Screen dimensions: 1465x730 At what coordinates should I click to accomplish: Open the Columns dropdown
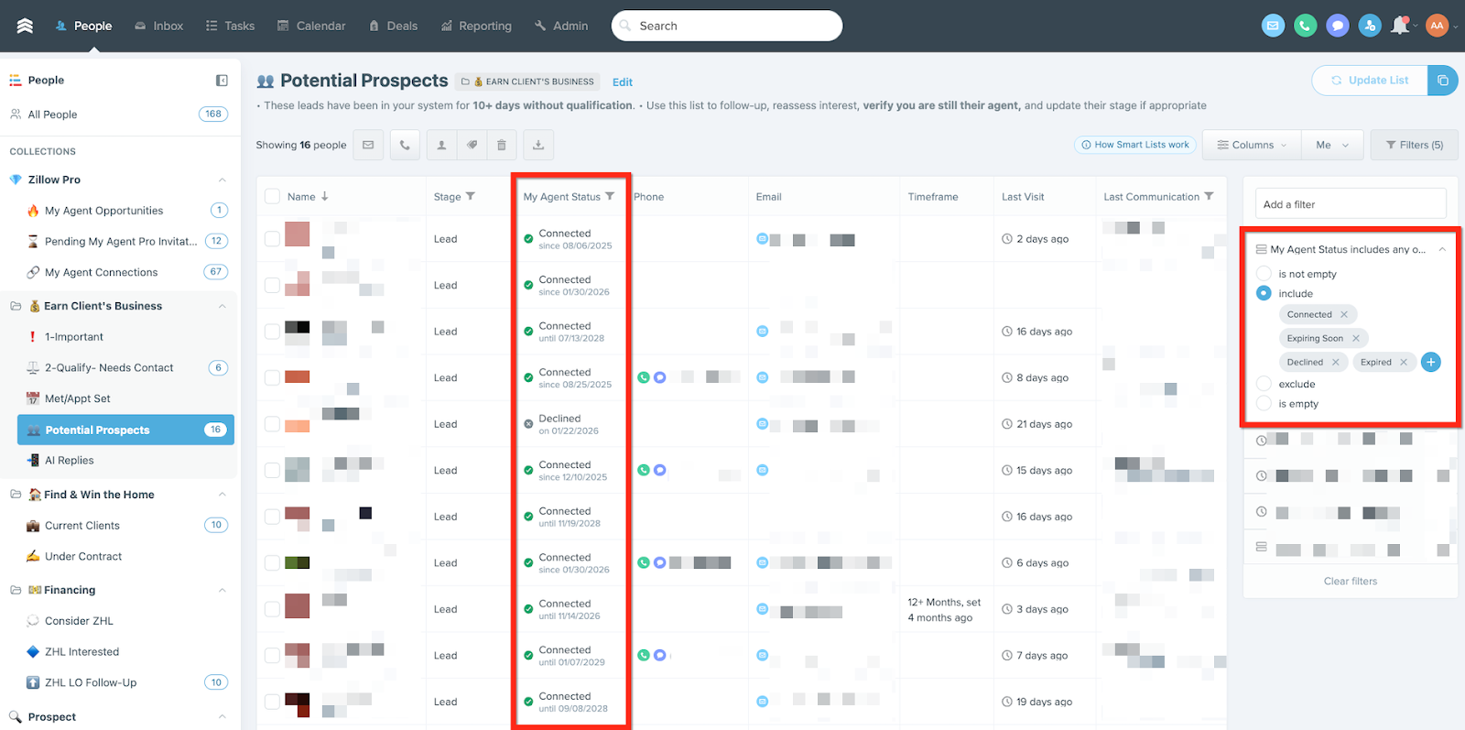tap(1251, 145)
